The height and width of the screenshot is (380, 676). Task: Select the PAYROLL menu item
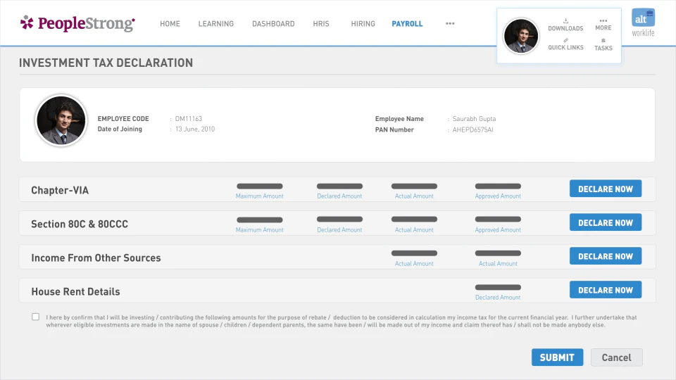coord(407,24)
